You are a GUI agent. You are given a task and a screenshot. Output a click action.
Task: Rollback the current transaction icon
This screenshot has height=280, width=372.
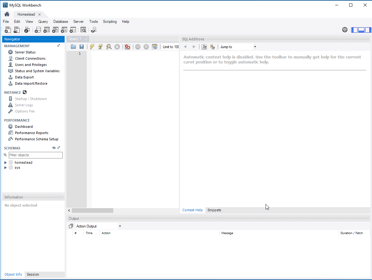coord(146,47)
